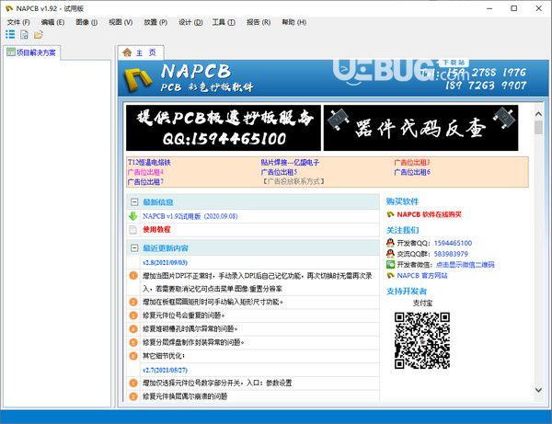Open NAPCB 软件在线购买 link
This screenshot has width=552, height=424.
click(x=429, y=214)
